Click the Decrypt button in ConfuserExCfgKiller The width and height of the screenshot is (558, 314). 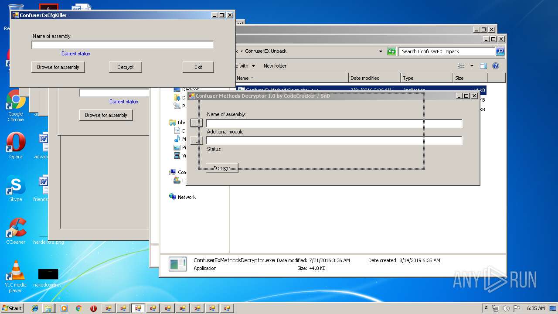(x=125, y=67)
